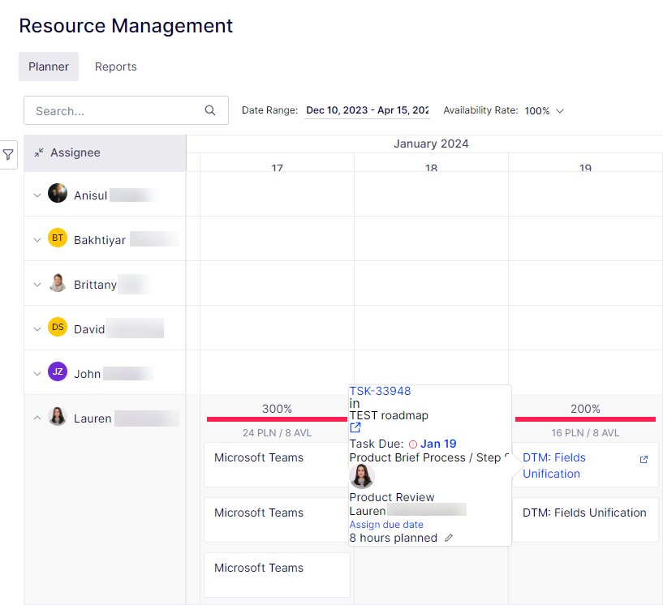
Task: Click the Assign due date link
Action: 386,525
